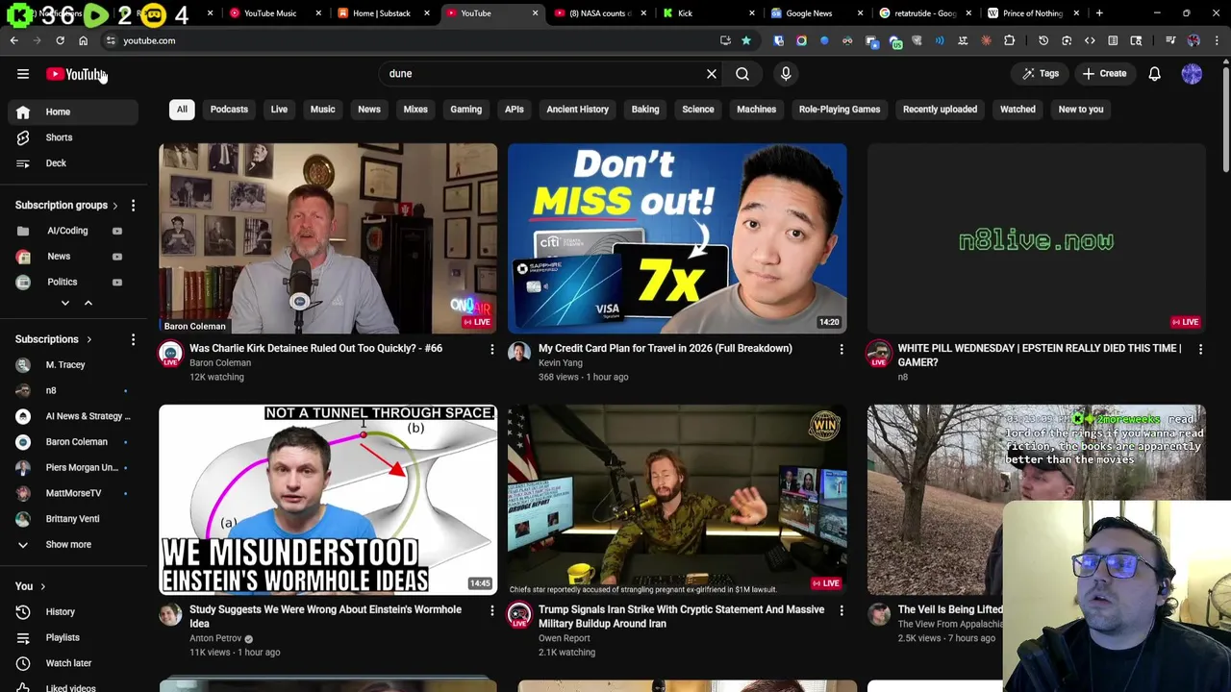The image size is (1231, 692).
Task: Click Kevin Yang channel avatar
Action: tap(519, 353)
